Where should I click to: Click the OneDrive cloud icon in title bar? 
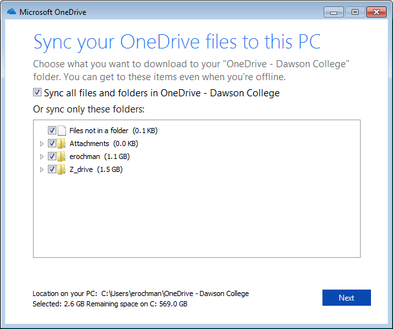pyautogui.click(x=12, y=12)
